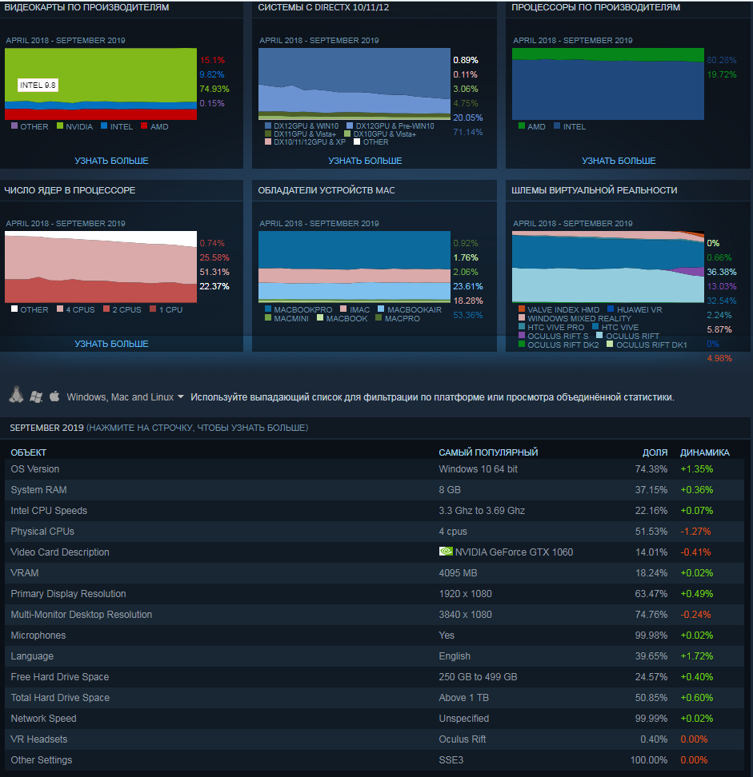
Task: Click the MACBOOKPRO legend swatch
Action: click(268, 309)
